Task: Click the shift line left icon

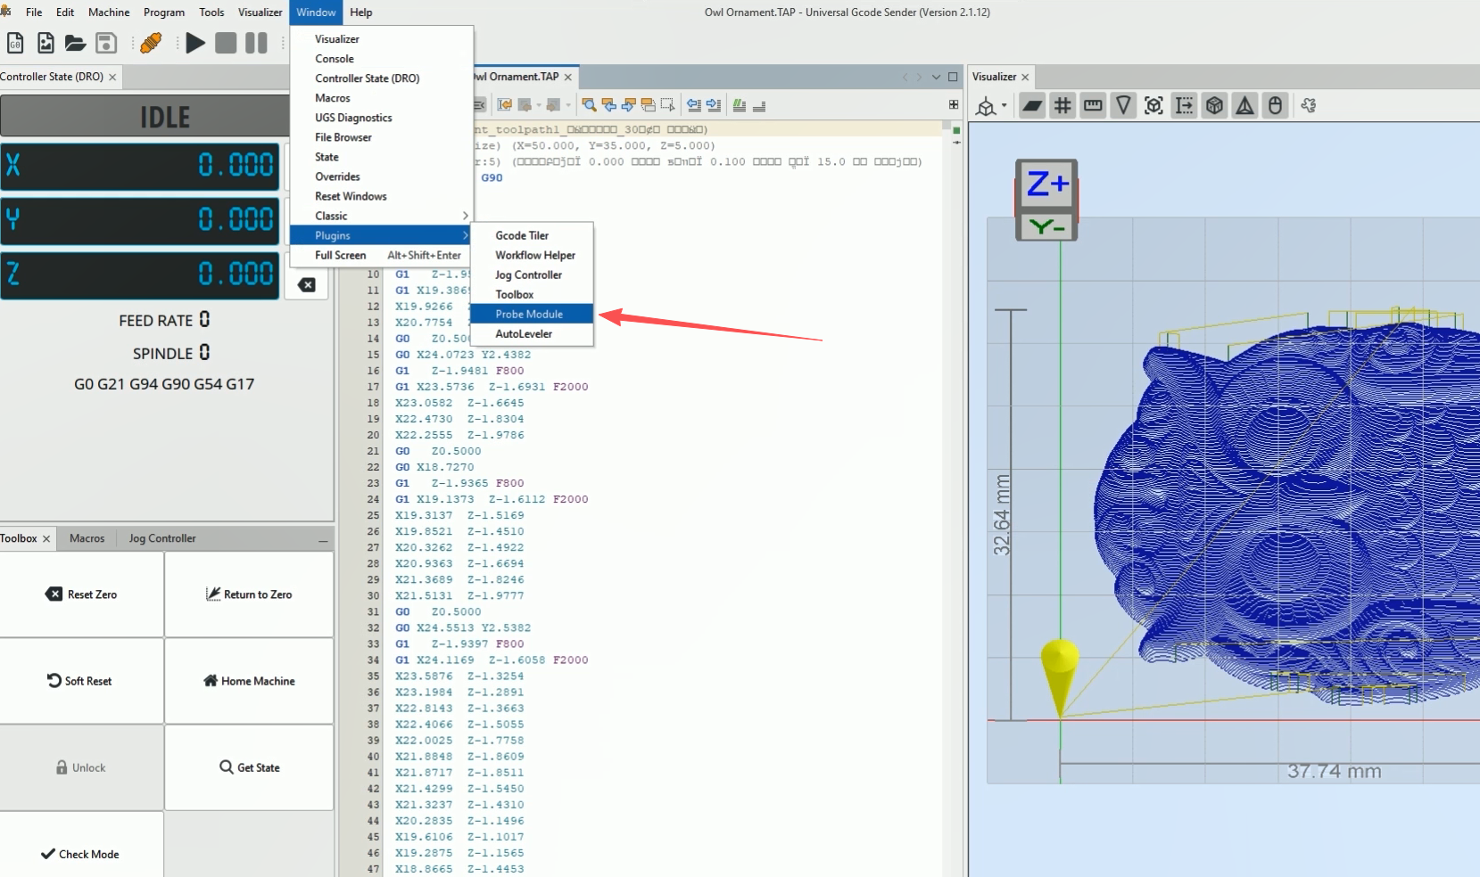Action: (x=694, y=105)
